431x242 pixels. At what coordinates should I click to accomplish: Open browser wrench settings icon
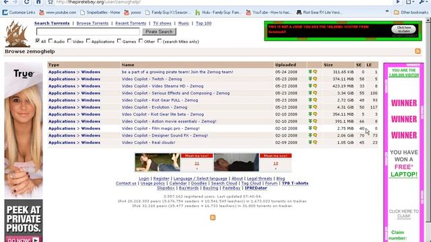pos(424,2)
